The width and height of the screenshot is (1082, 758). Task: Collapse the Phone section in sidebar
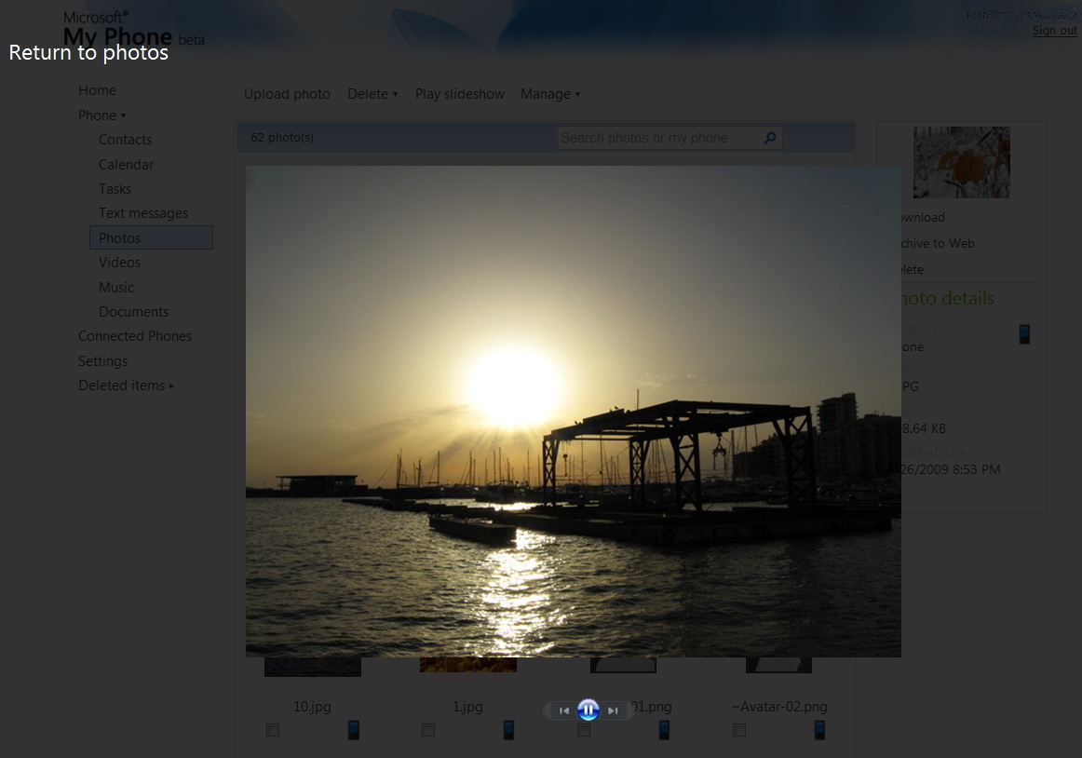click(102, 115)
